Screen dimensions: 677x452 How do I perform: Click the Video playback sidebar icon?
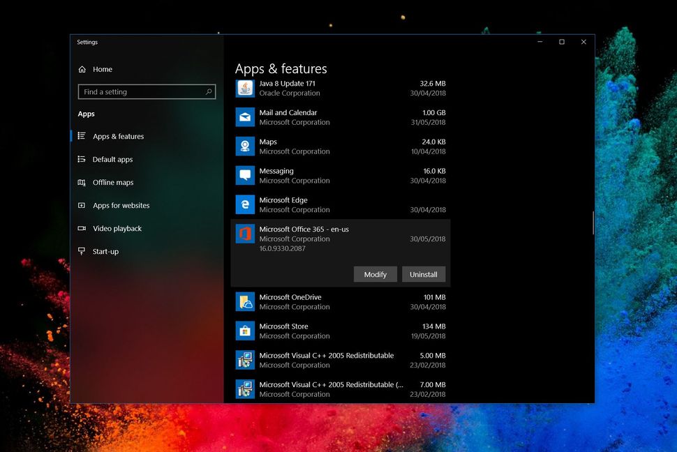[x=82, y=228]
